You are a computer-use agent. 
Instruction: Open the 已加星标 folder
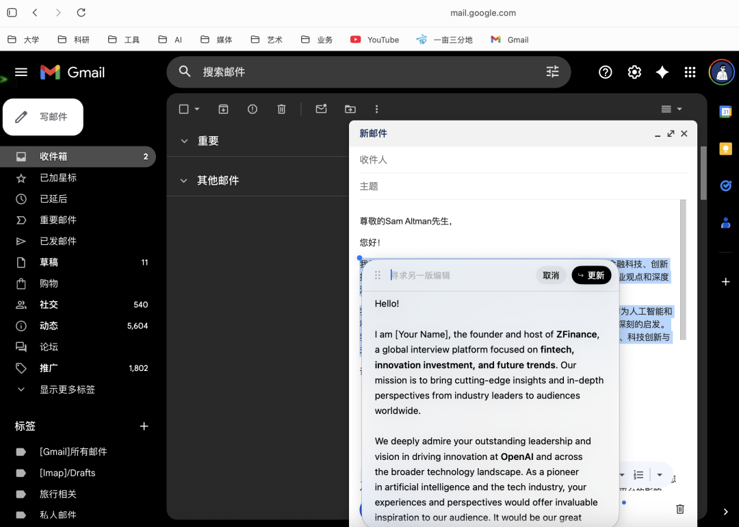78,178
